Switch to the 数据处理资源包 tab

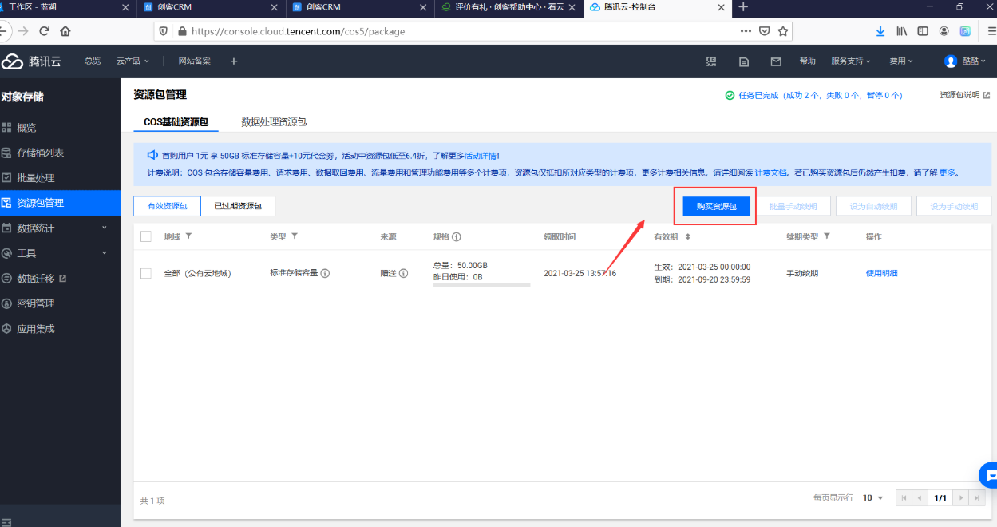click(x=274, y=122)
